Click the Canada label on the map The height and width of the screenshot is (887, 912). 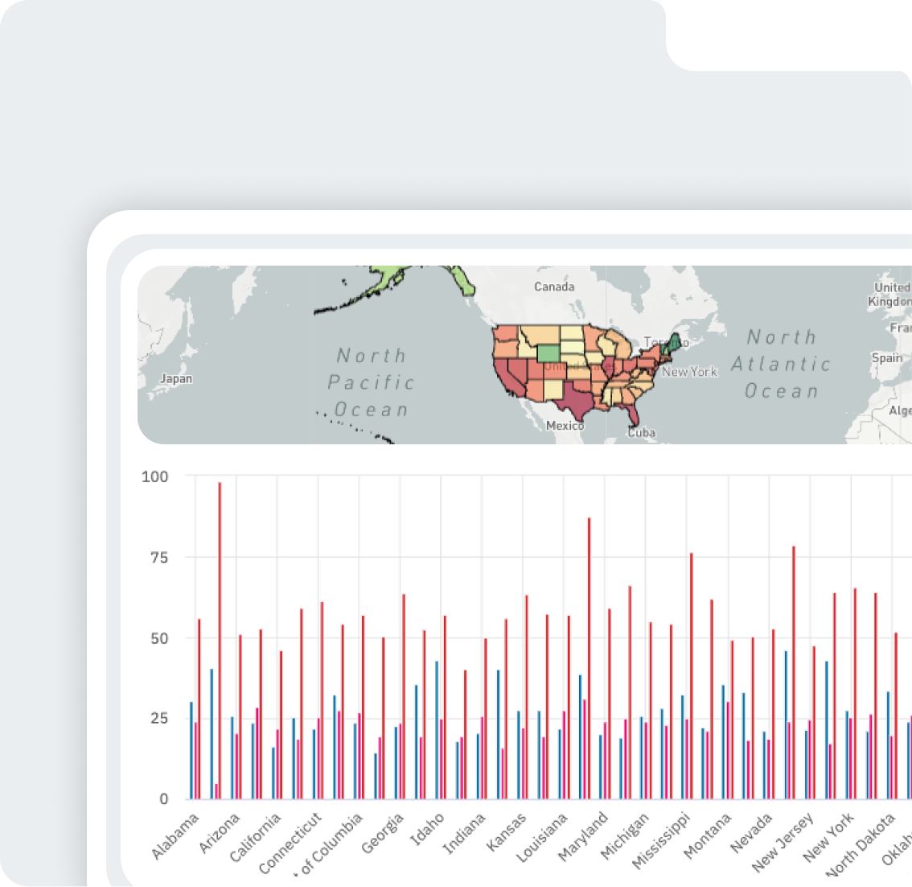coord(553,287)
